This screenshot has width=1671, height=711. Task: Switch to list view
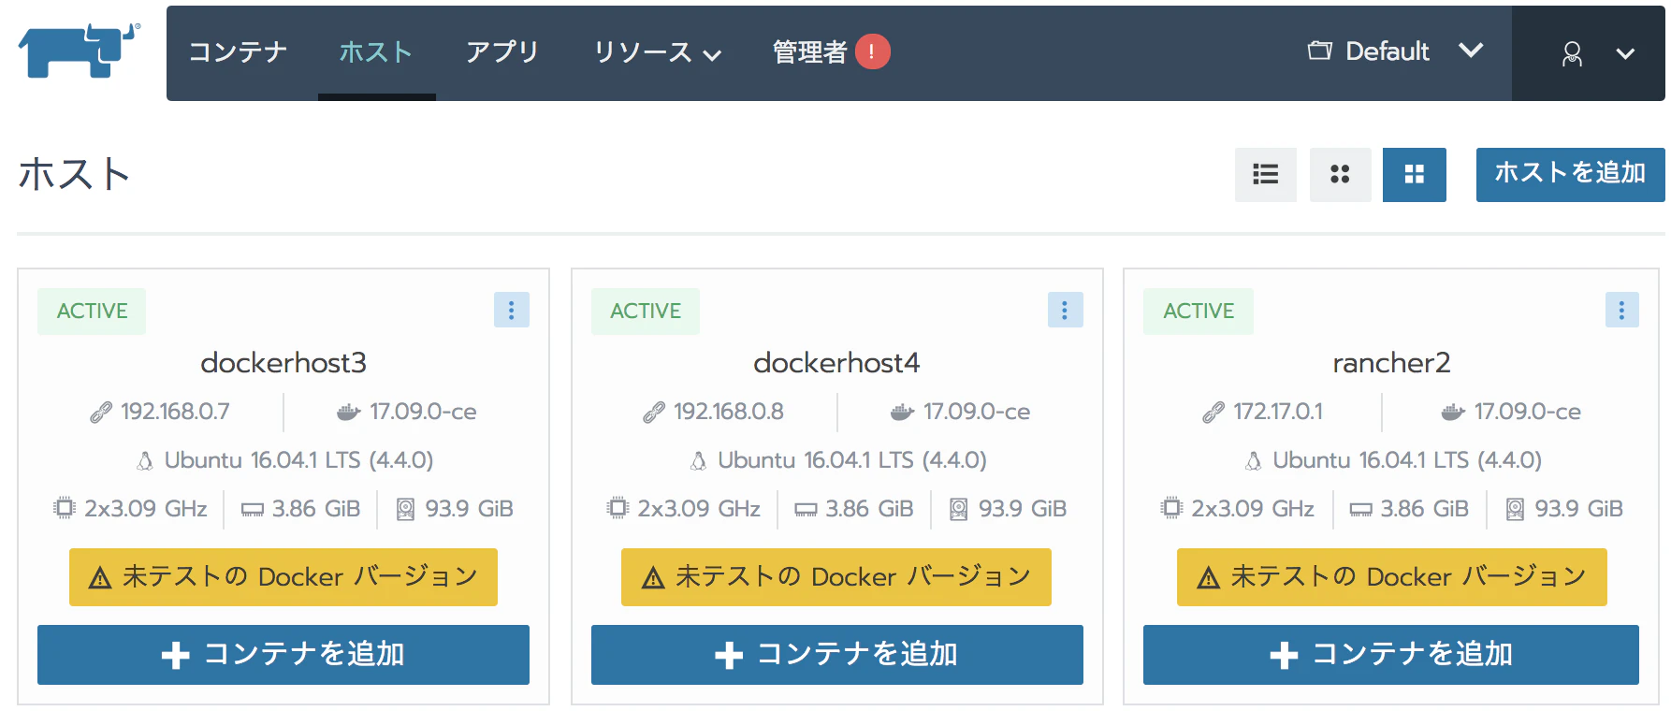pyautogui.click(x=1265, y=174)
